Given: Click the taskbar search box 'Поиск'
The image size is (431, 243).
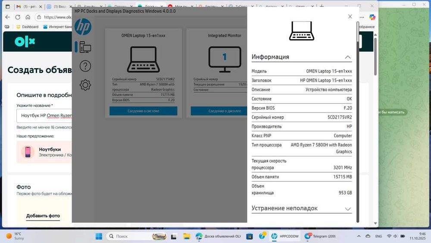Looking at the screenshot, I should pos(137,236).
